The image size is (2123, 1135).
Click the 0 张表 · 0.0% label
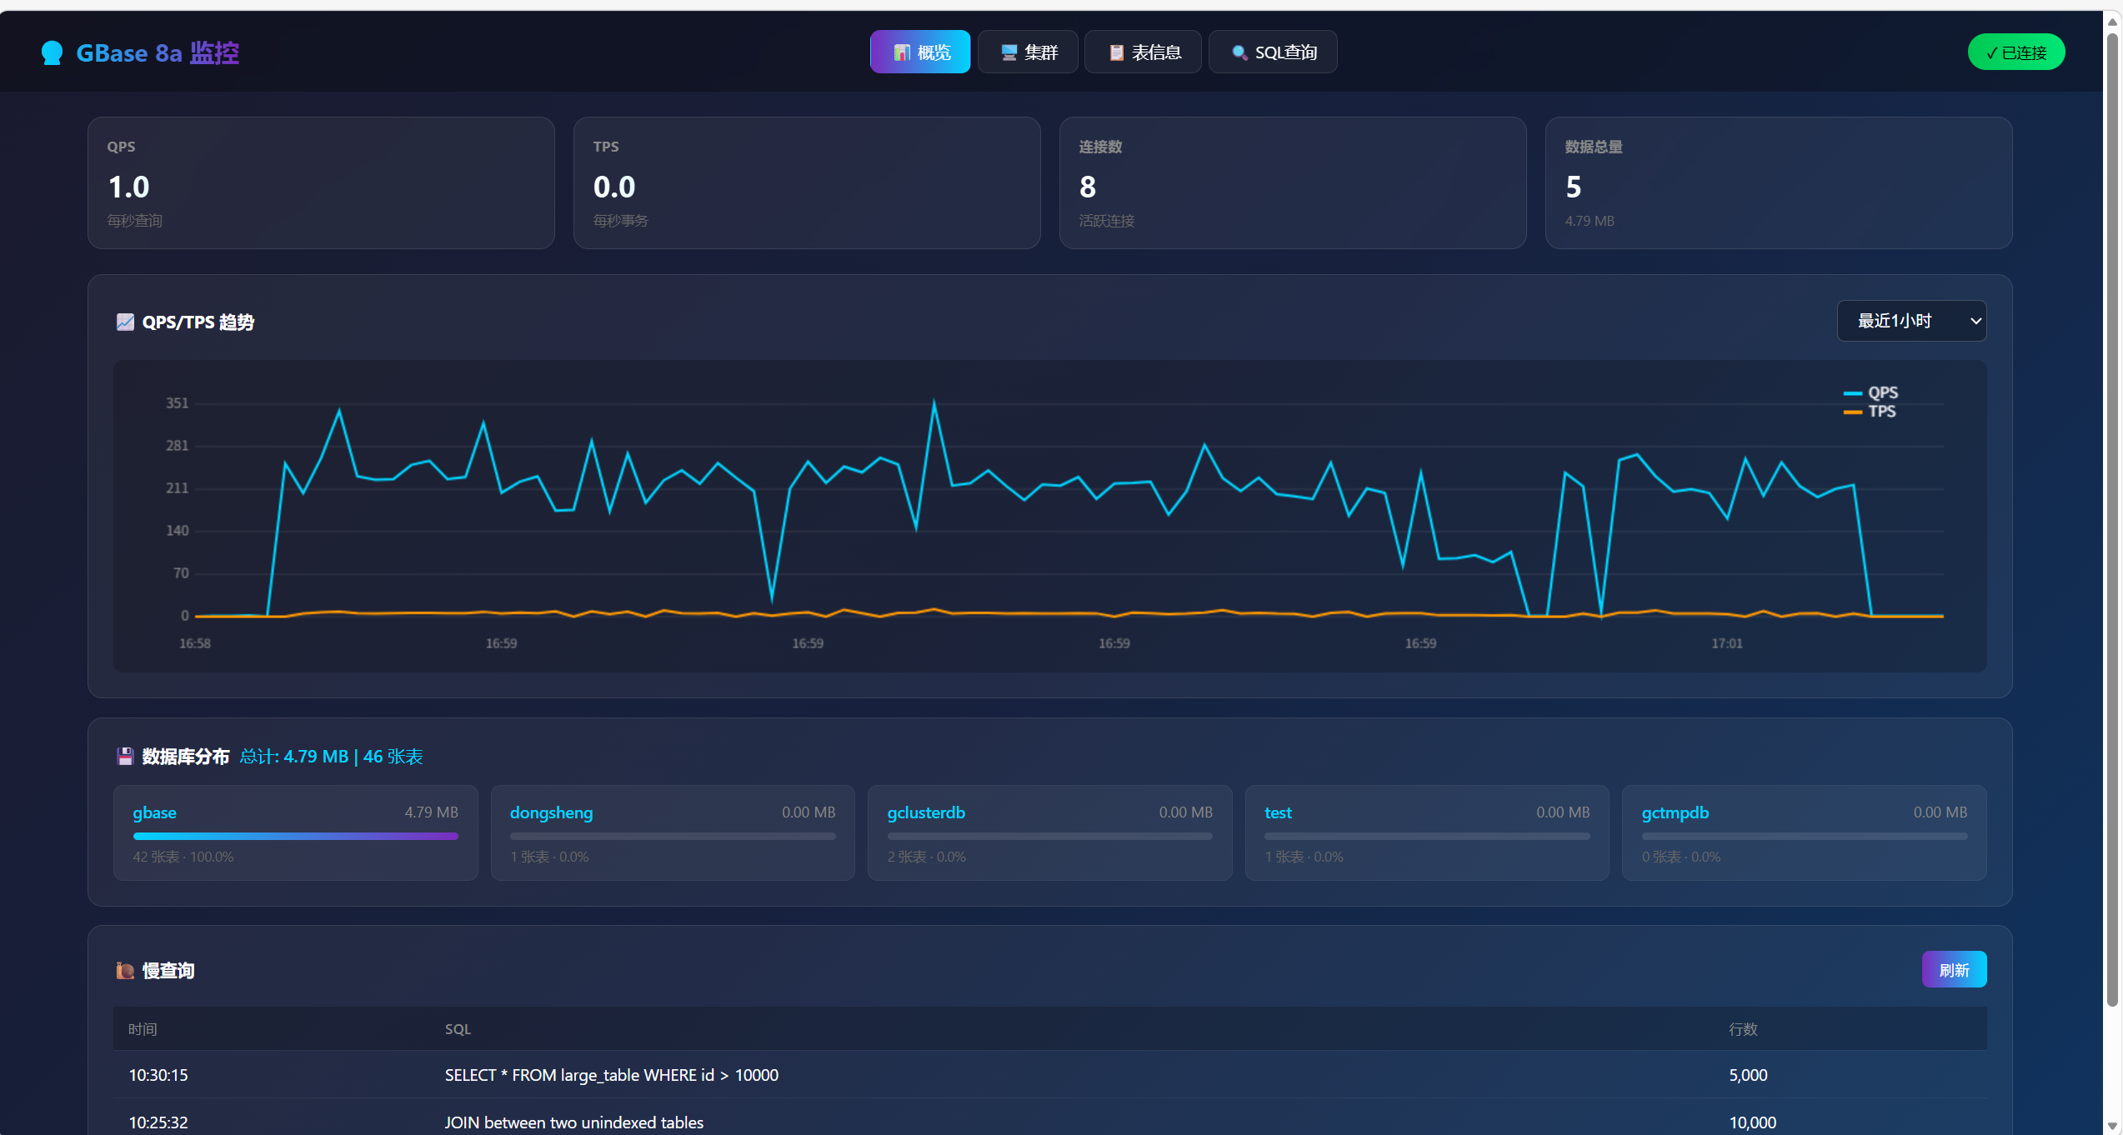tap(1681, 857)
